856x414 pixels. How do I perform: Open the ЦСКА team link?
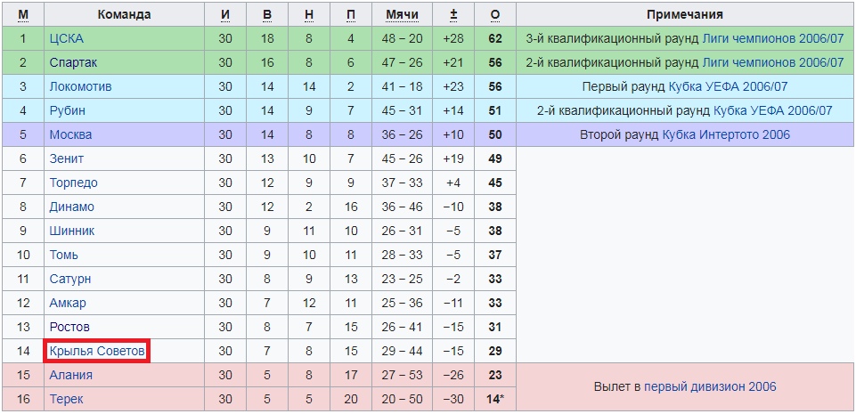pyautogui.click(x=67, y=38)
